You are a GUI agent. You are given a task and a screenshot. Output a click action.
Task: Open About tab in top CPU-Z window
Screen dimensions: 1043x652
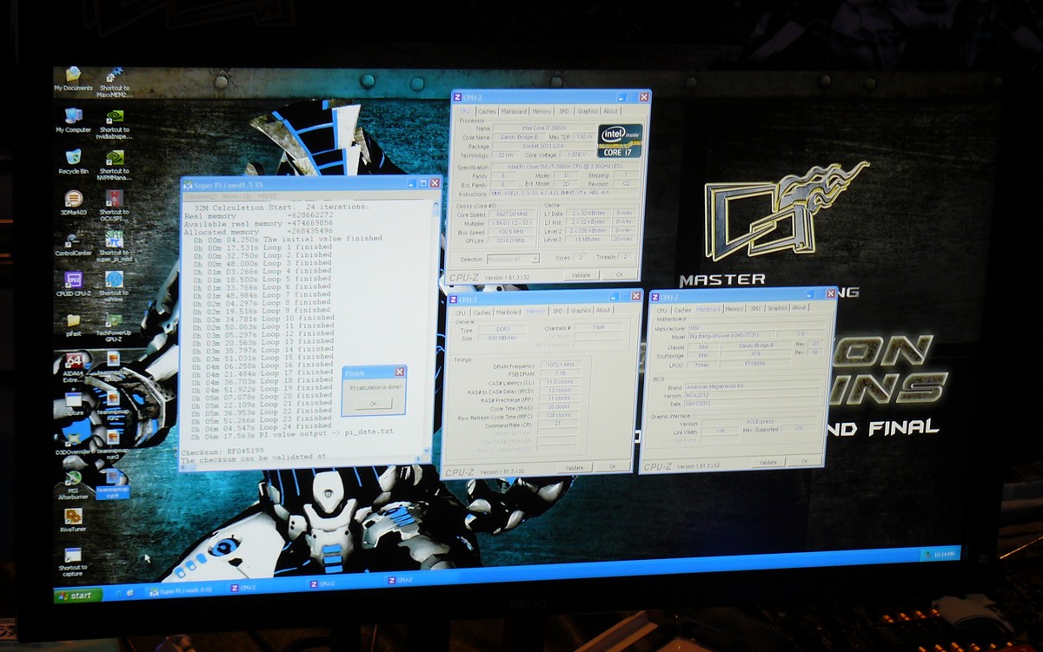(611, 111)
